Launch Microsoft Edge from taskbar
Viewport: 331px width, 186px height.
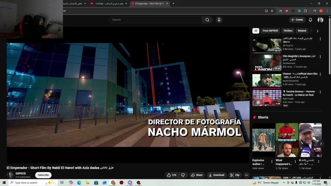pos(79,183)
